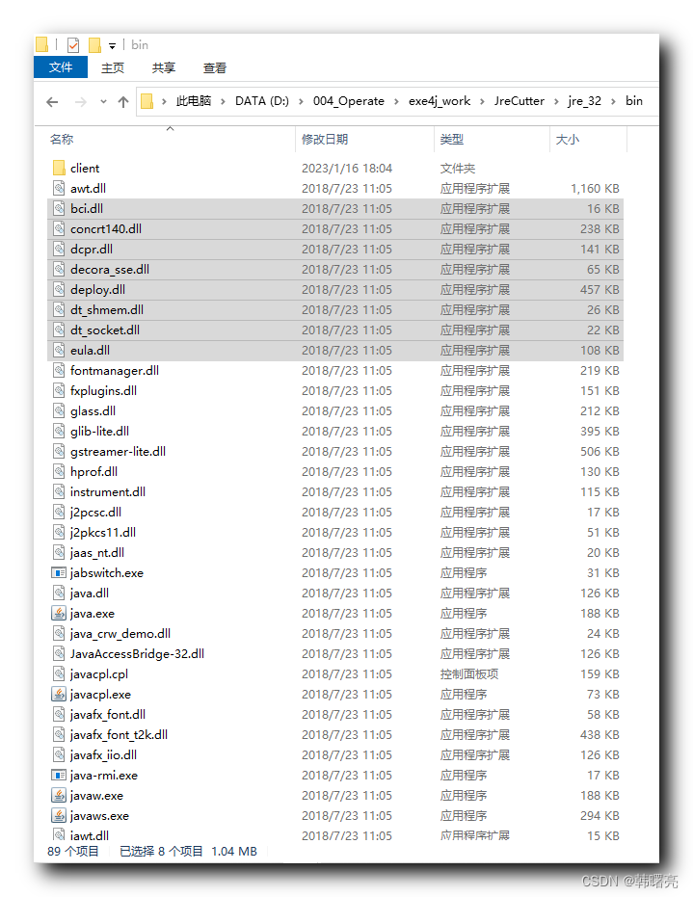Image resolution: width=693 pixels, height=897 pixels.
Task: Expand the chevron after JreCutter
Action: coord(556,102)
